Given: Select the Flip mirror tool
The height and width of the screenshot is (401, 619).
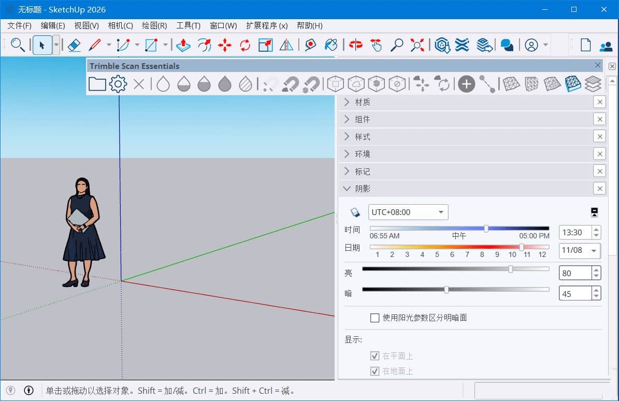Looking at the screenshot, I should coord(286,45).
